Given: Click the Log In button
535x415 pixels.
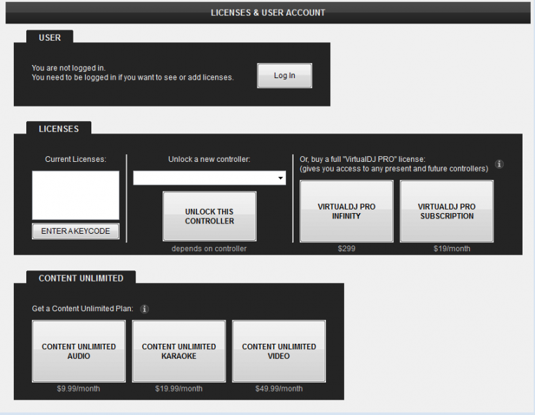Looking at the screenshot, I should (x=284, y=75).
